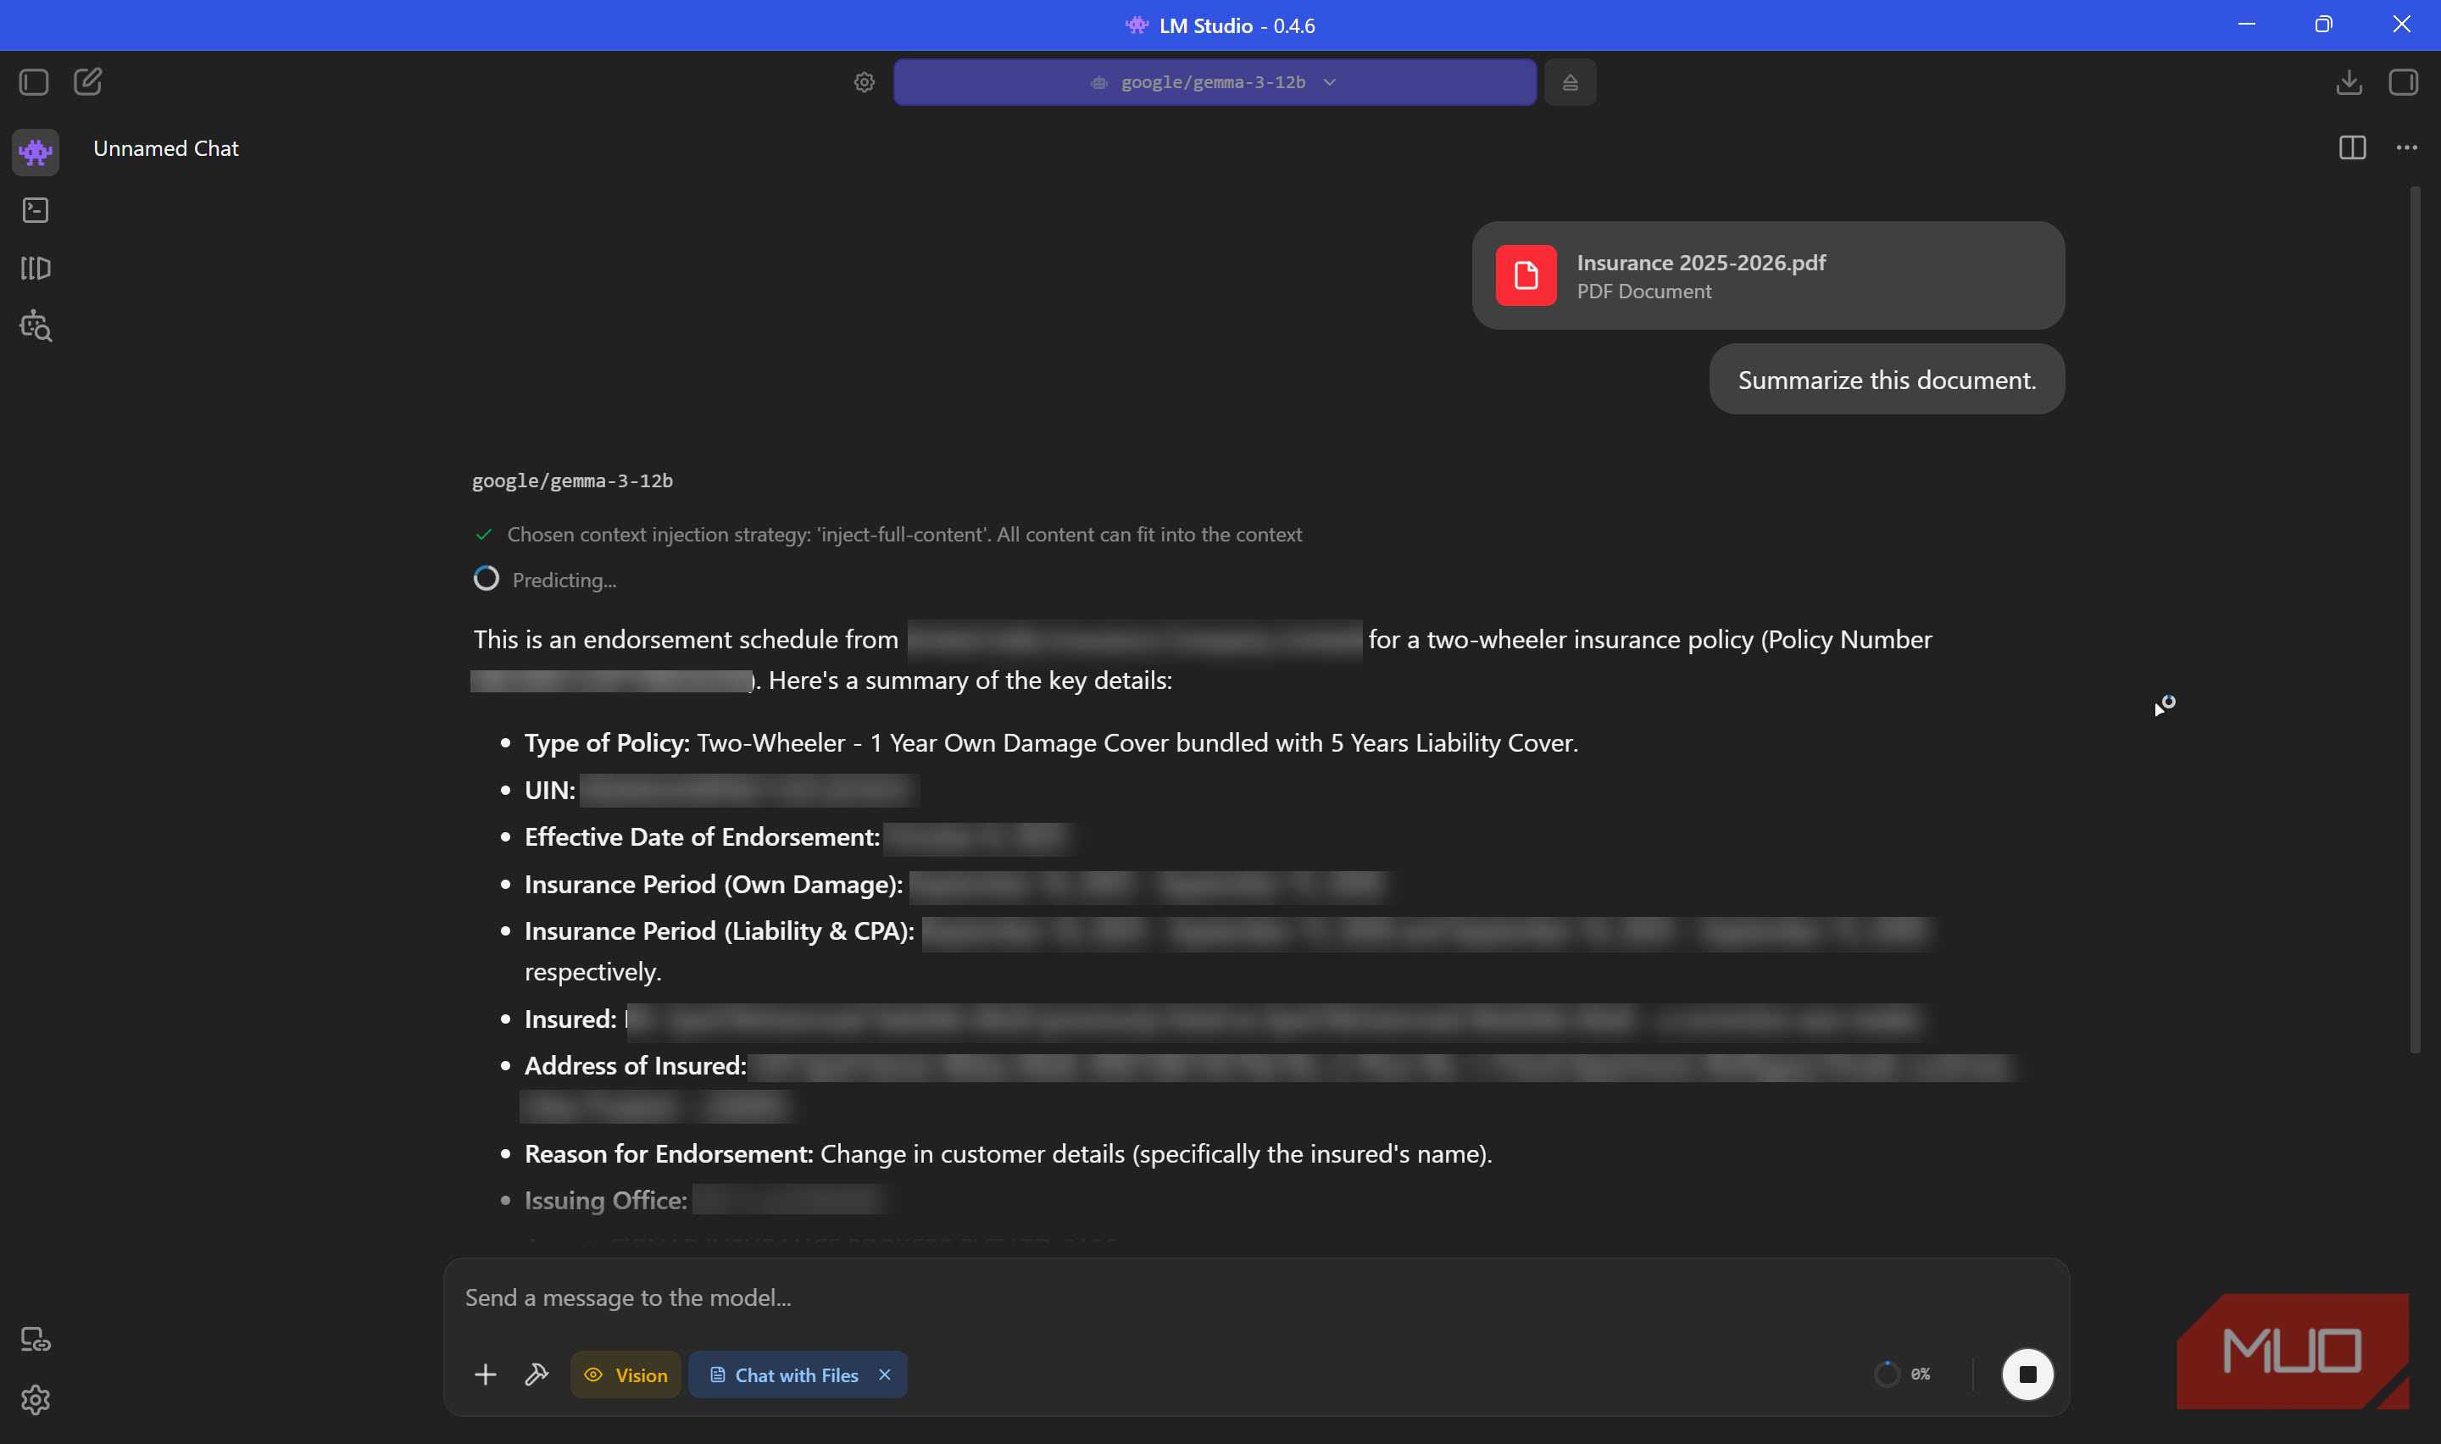Open the downloads panel icon

pyautogui.click(x=2349, y=81)
